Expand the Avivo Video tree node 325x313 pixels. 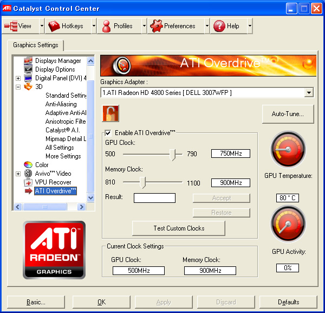(18, 174)
